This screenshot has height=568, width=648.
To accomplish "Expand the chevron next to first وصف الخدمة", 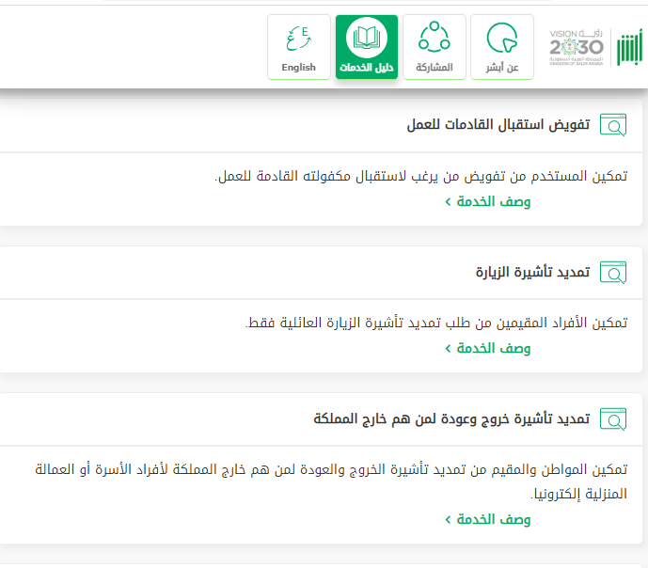I will tap(448, 201).
